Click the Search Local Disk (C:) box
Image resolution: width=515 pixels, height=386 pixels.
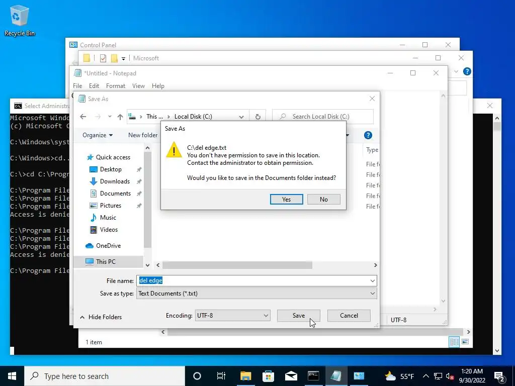coord(323,117)
